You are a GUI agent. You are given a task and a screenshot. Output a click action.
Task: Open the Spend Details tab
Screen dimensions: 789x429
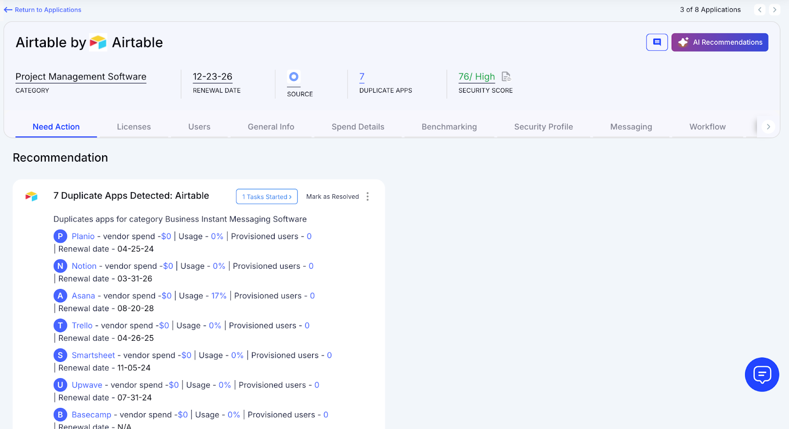[358, 127]
